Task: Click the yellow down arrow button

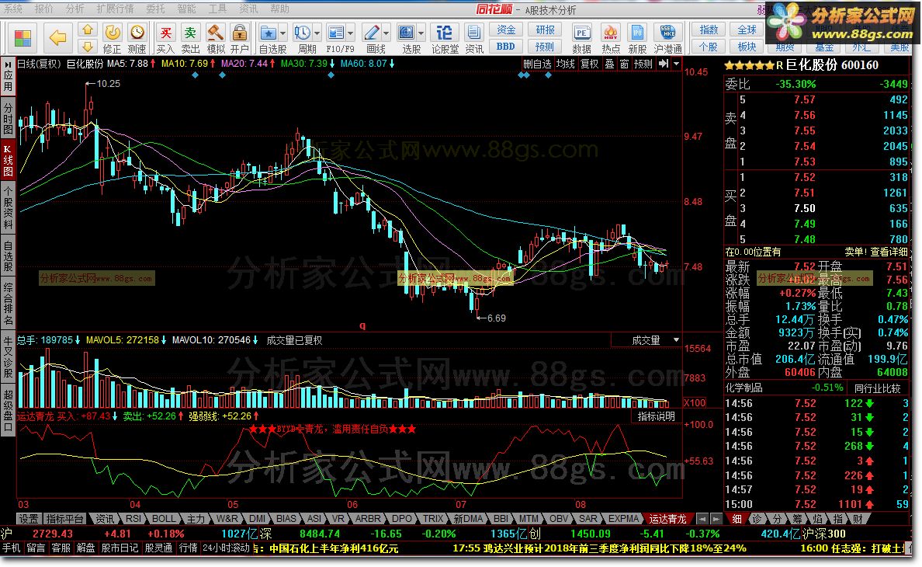Action: click(x=87, y=47)
